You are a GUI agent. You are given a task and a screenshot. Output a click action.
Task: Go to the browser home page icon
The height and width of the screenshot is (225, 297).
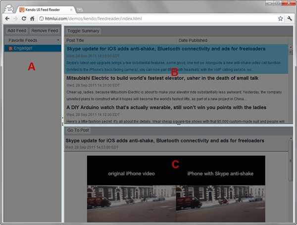32,18
